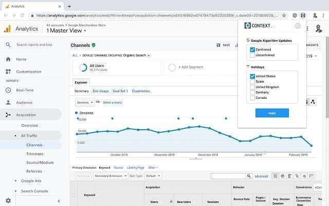Open Home via house icon
The width and height of the screenshot is (329, 206).
8,59
